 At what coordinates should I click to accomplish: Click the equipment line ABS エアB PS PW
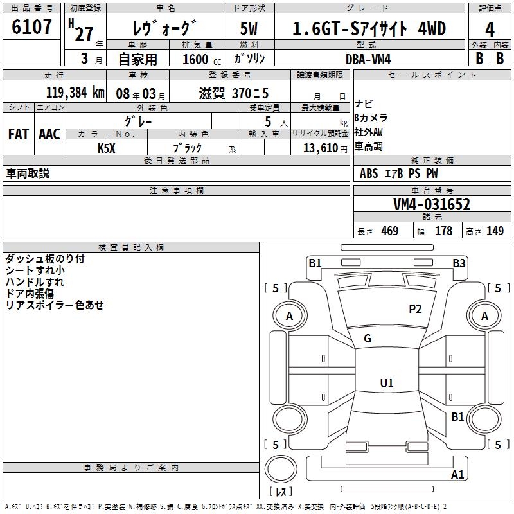coord(398,173)
